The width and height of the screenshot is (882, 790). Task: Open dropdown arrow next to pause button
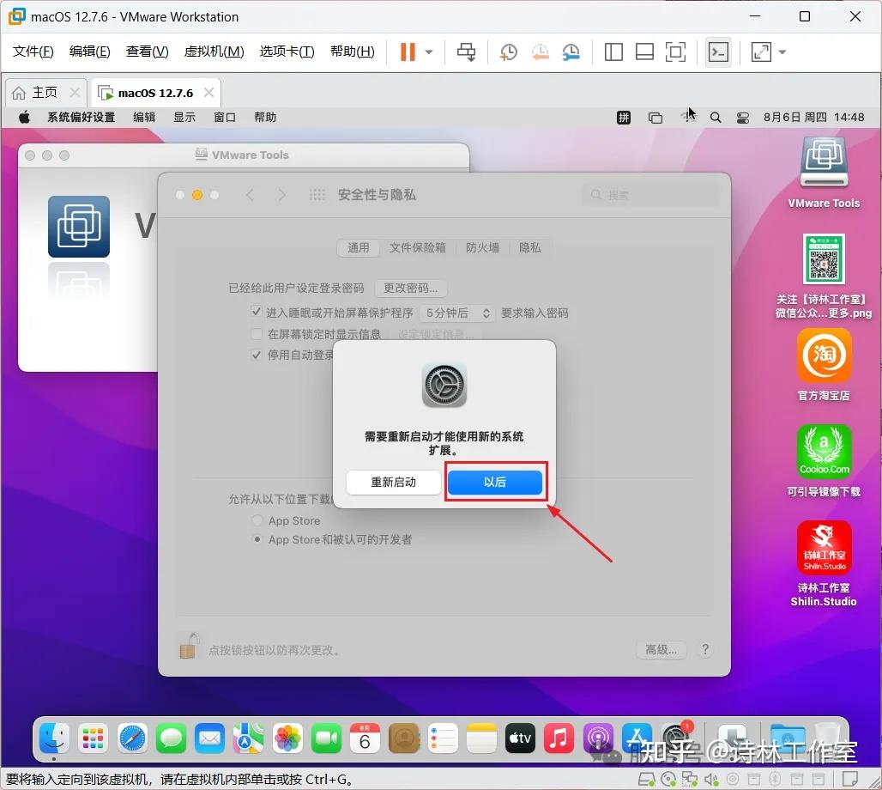pos(429,52)
